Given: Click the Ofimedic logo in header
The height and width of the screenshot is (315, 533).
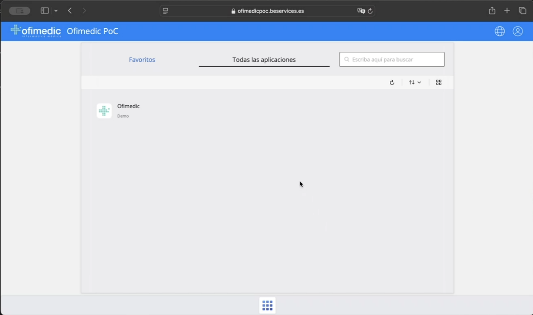Looking at the screenshot, I should pos(36,31).
